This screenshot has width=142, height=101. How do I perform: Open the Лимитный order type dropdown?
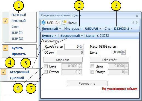[51, 29]
